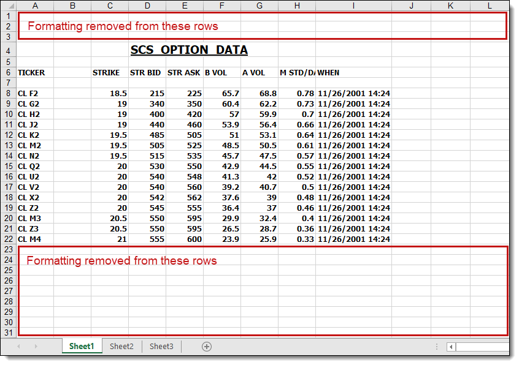This screenshot has height=365, width=519.
Task: Click the TICKER header cell
Action: (x=35, y=73)
